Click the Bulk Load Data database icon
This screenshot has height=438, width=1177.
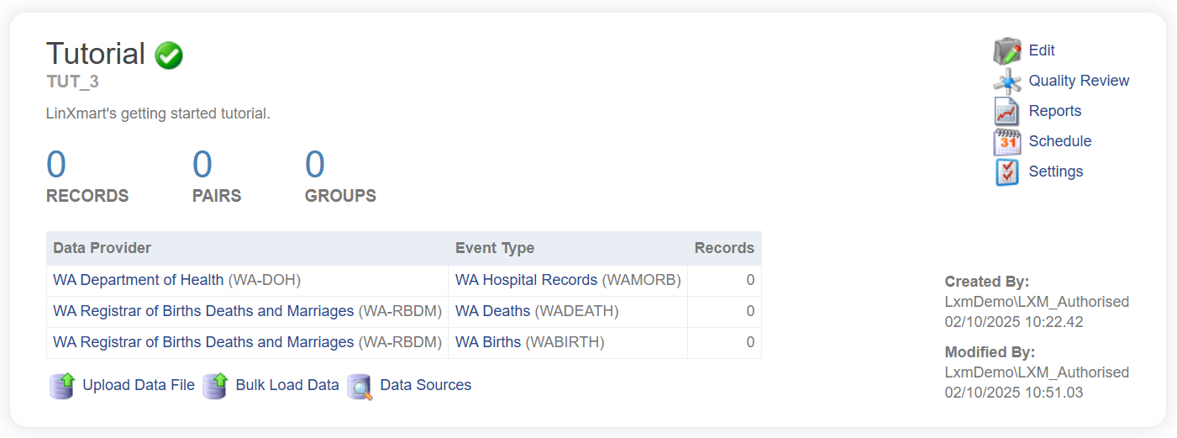pos(215,386)
